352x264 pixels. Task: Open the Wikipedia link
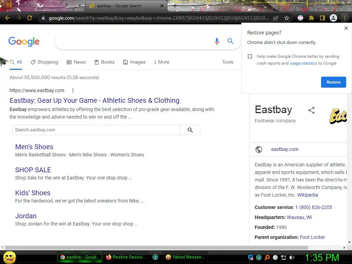(x=307, y=195)
